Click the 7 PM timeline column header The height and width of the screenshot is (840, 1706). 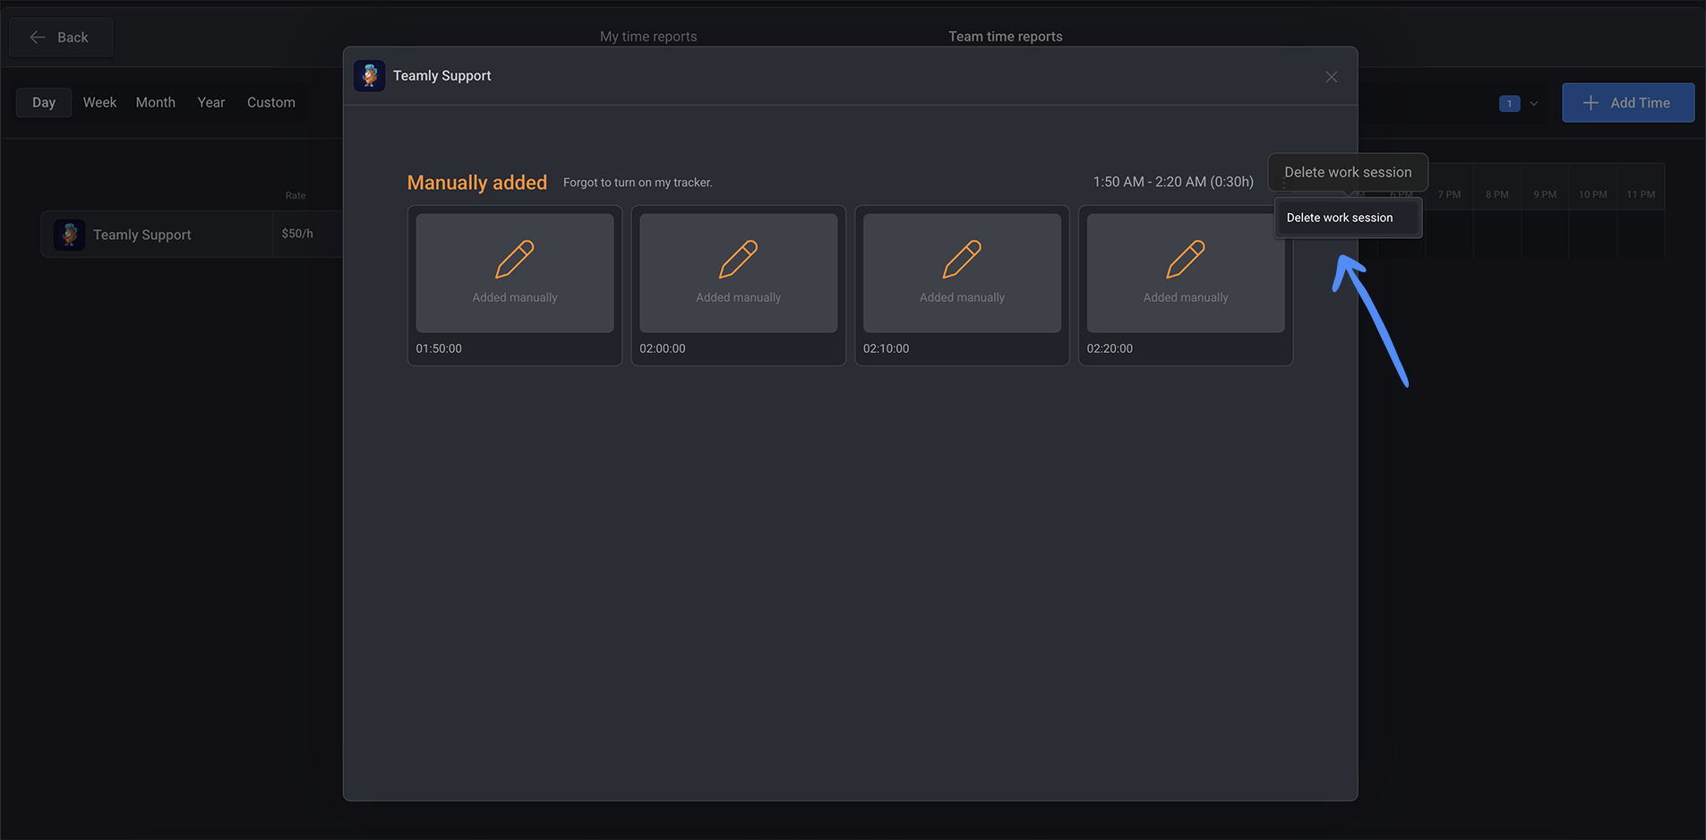click(x=1449, y=194)
